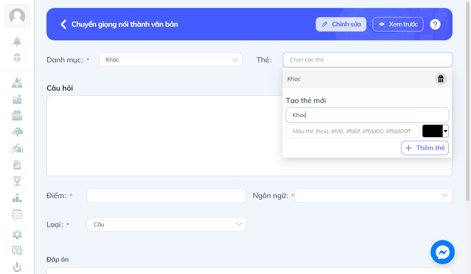Screen dimensions: 471x274
Task: Open the Messenger chat bubble
Action: (443, 252)
